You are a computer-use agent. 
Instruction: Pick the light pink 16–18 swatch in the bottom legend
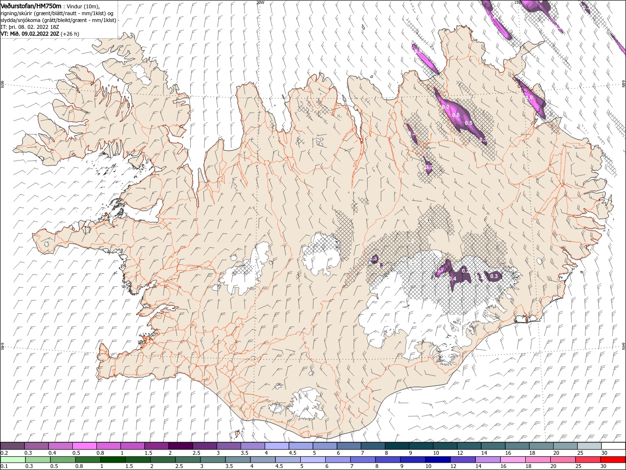pos(513,460)
